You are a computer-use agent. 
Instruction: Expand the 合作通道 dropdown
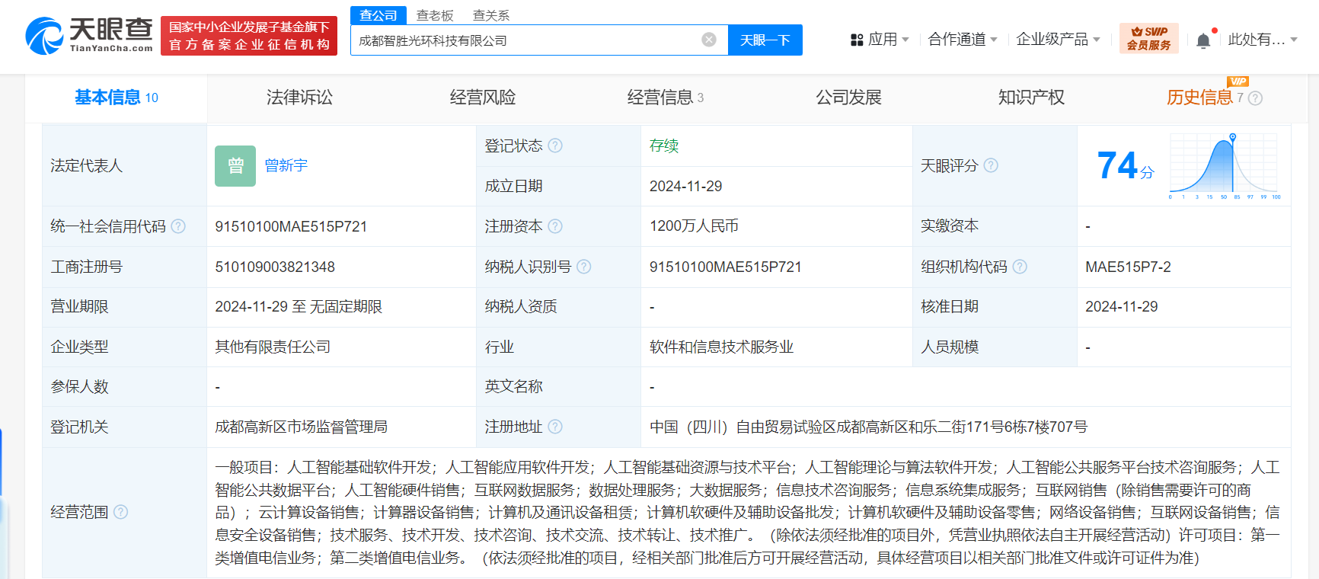[962, 40]
